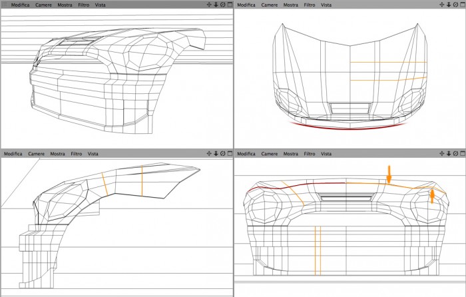
Task: Open Camere menu in front-view viewport
Action: click(x=269, y=154)
